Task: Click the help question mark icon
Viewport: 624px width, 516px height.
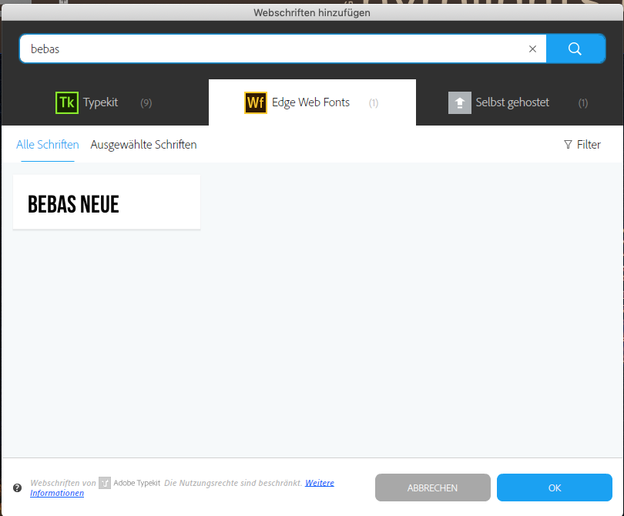Action: pyautogui.click(x=17, y=488)
